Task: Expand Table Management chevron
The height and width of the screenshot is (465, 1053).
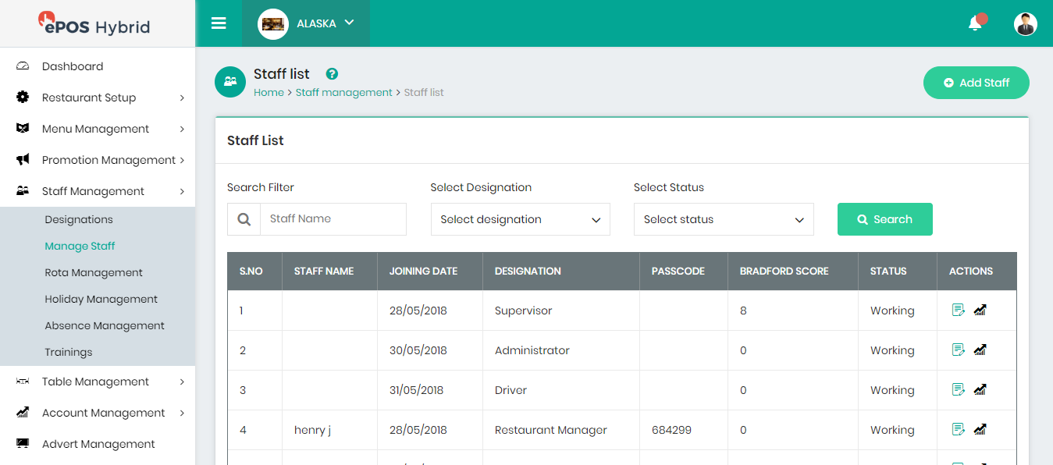Action: (182, 382)
